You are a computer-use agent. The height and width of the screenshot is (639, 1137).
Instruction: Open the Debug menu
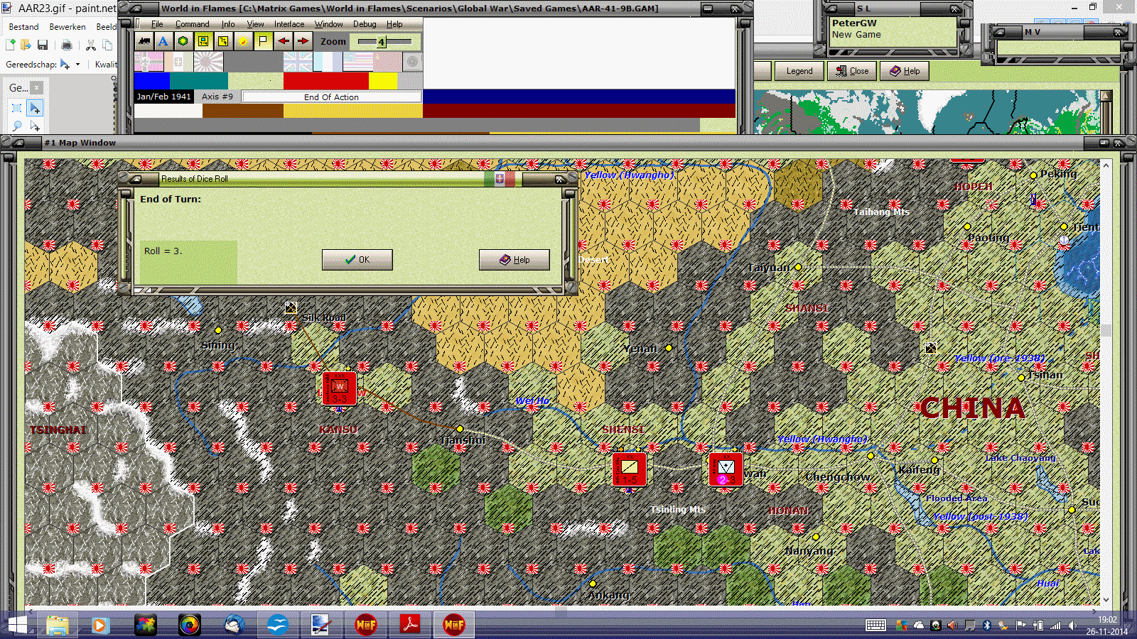click(365, 24)
